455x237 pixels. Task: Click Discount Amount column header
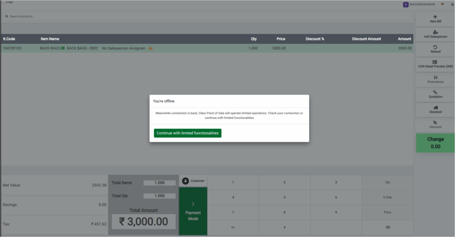click(x=367, y=39)
